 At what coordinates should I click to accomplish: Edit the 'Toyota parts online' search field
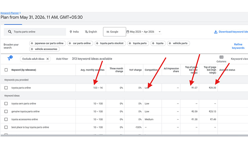click(x=35, y=32)
